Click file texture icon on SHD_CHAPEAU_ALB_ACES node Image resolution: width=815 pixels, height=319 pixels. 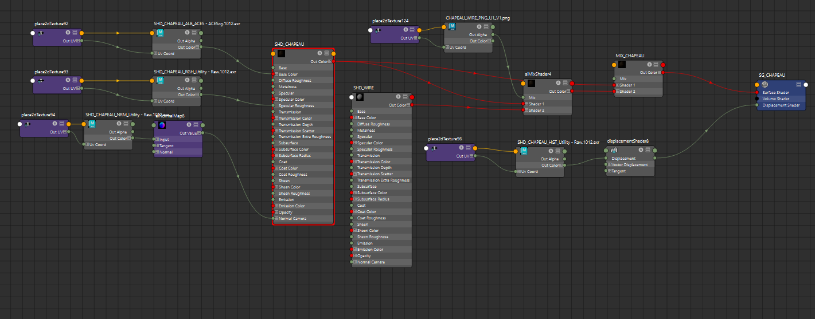tap(160, 33)
